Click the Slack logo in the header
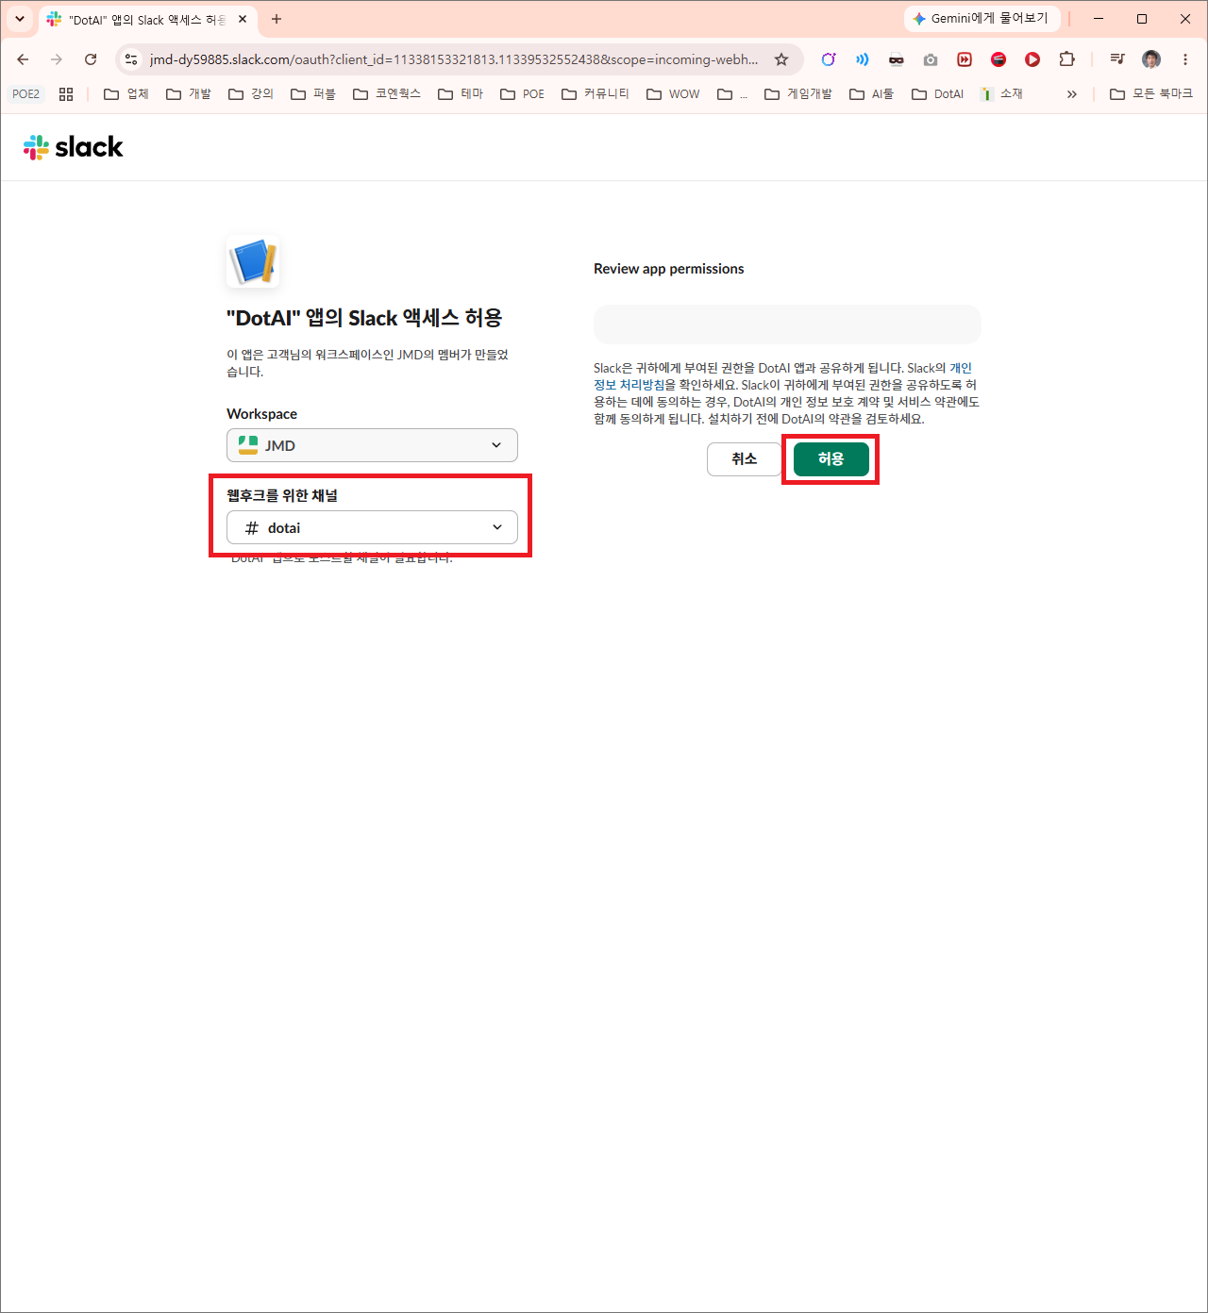 [74, 147]
